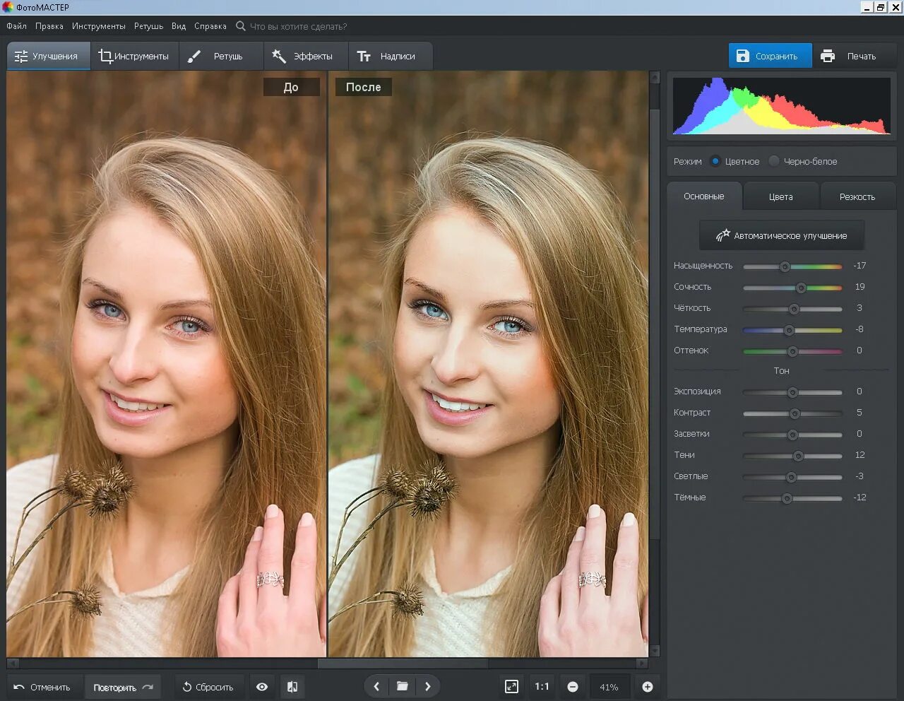The image size is (904, 701).
Task: Adjust the Засветки slider
Action: (x=792, y=435)
